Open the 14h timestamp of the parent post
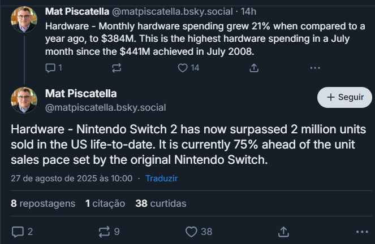This screenshot has width=375, height=244. point(248,11)
